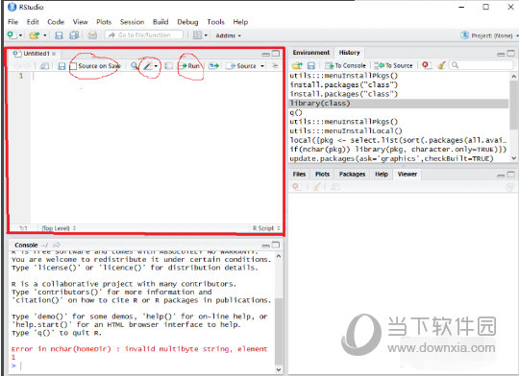Open the File menu
This screenshot has height=376, width=519.
12,22
